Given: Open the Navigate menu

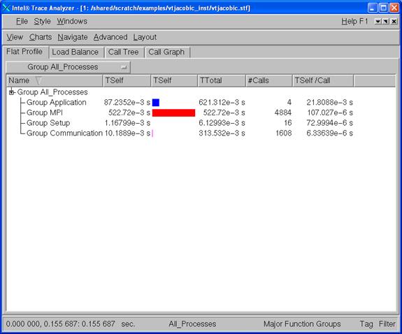Looking at the screenshot, I should [73, 37].
